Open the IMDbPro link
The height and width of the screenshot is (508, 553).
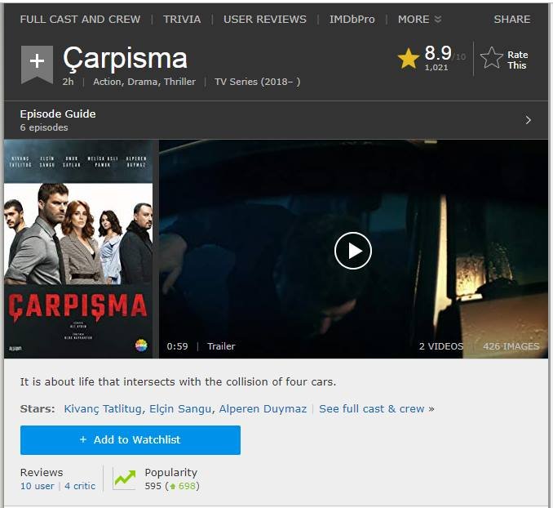[x=352, y=19]
